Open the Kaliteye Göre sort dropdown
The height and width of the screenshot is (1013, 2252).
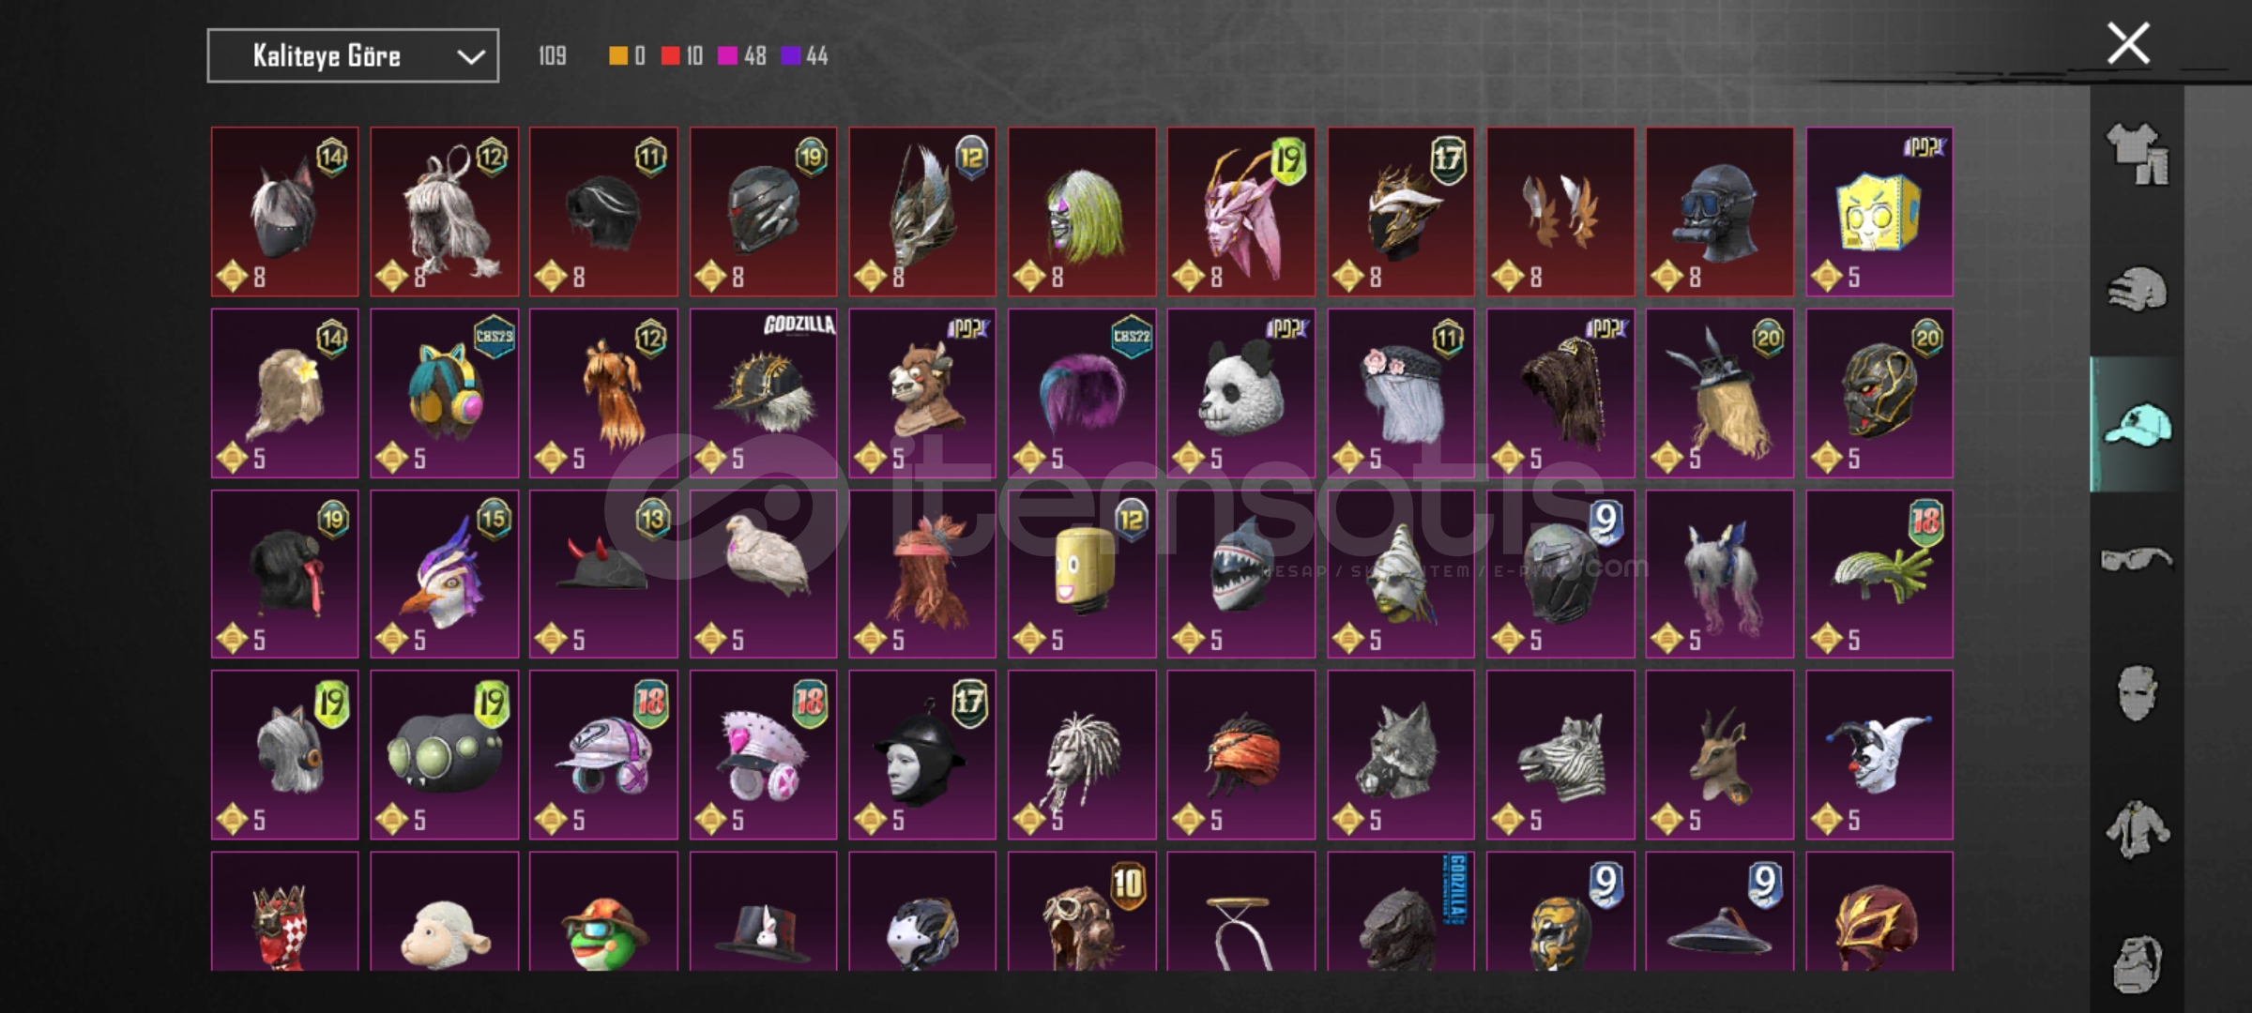point(353,56)
